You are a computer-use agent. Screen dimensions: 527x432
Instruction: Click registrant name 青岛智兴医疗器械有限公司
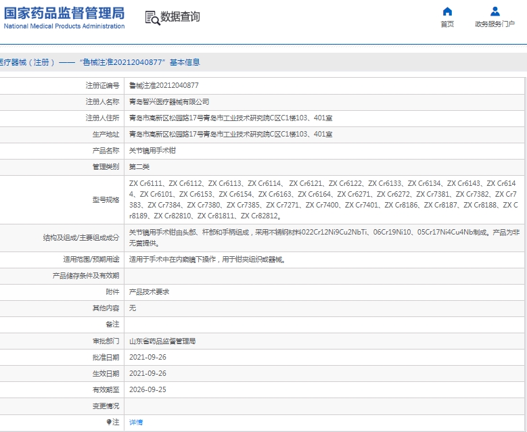tap(169, 101)
